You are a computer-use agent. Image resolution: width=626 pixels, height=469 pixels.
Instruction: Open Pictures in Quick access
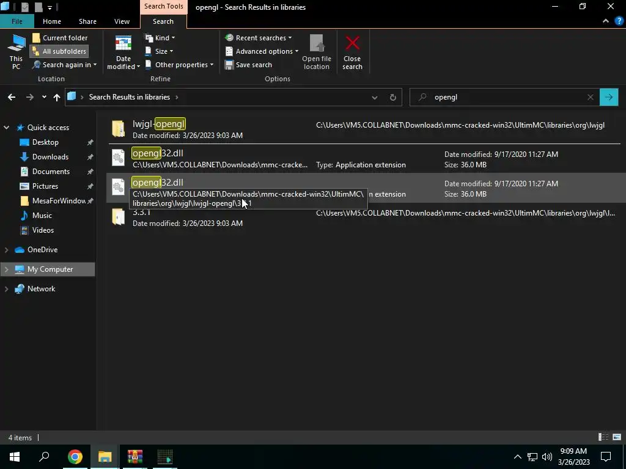(x=45, y=186)
